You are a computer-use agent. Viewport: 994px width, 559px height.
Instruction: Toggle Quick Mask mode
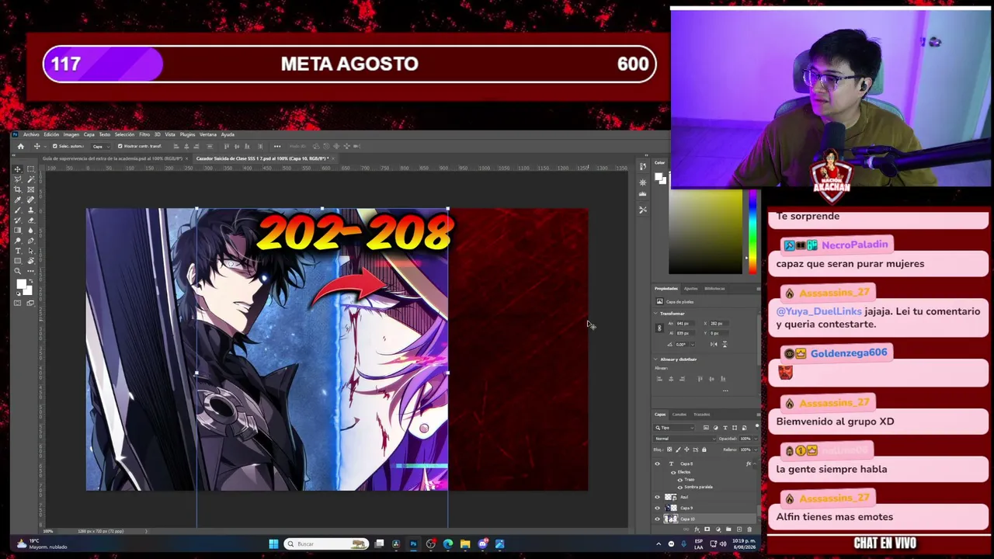pos(18,303)
